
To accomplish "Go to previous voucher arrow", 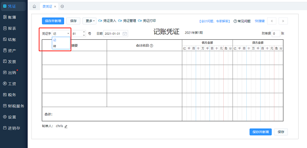I will (272, 21).
